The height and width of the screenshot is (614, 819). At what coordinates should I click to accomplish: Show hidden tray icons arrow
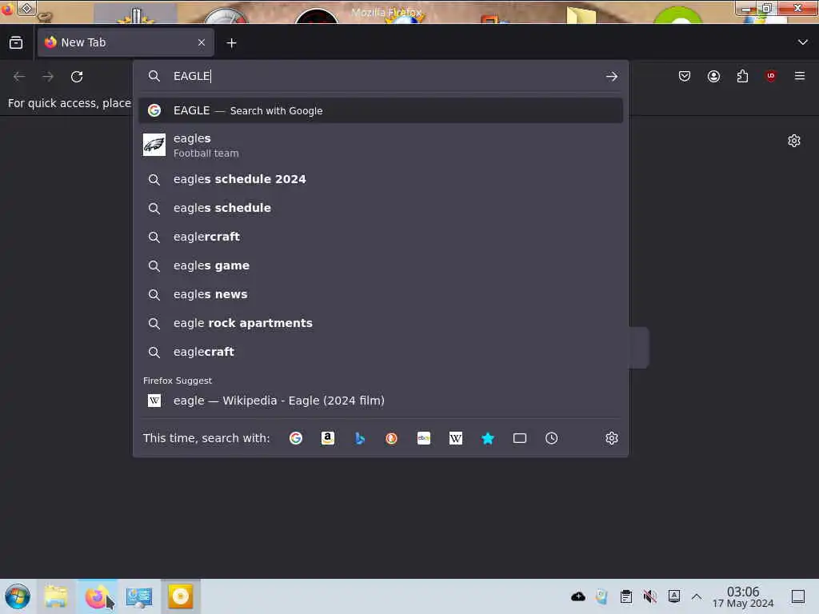(x=697, y=596)
